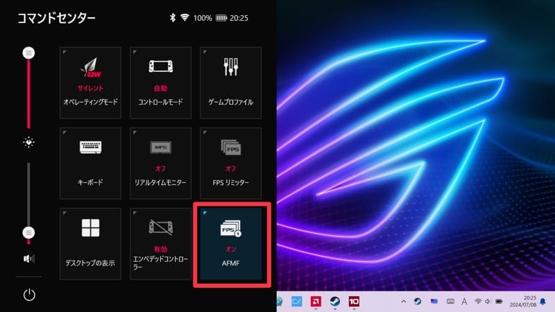Expand the system tray hidden icons chevron
Screen dimensions: 555x312
404,302
